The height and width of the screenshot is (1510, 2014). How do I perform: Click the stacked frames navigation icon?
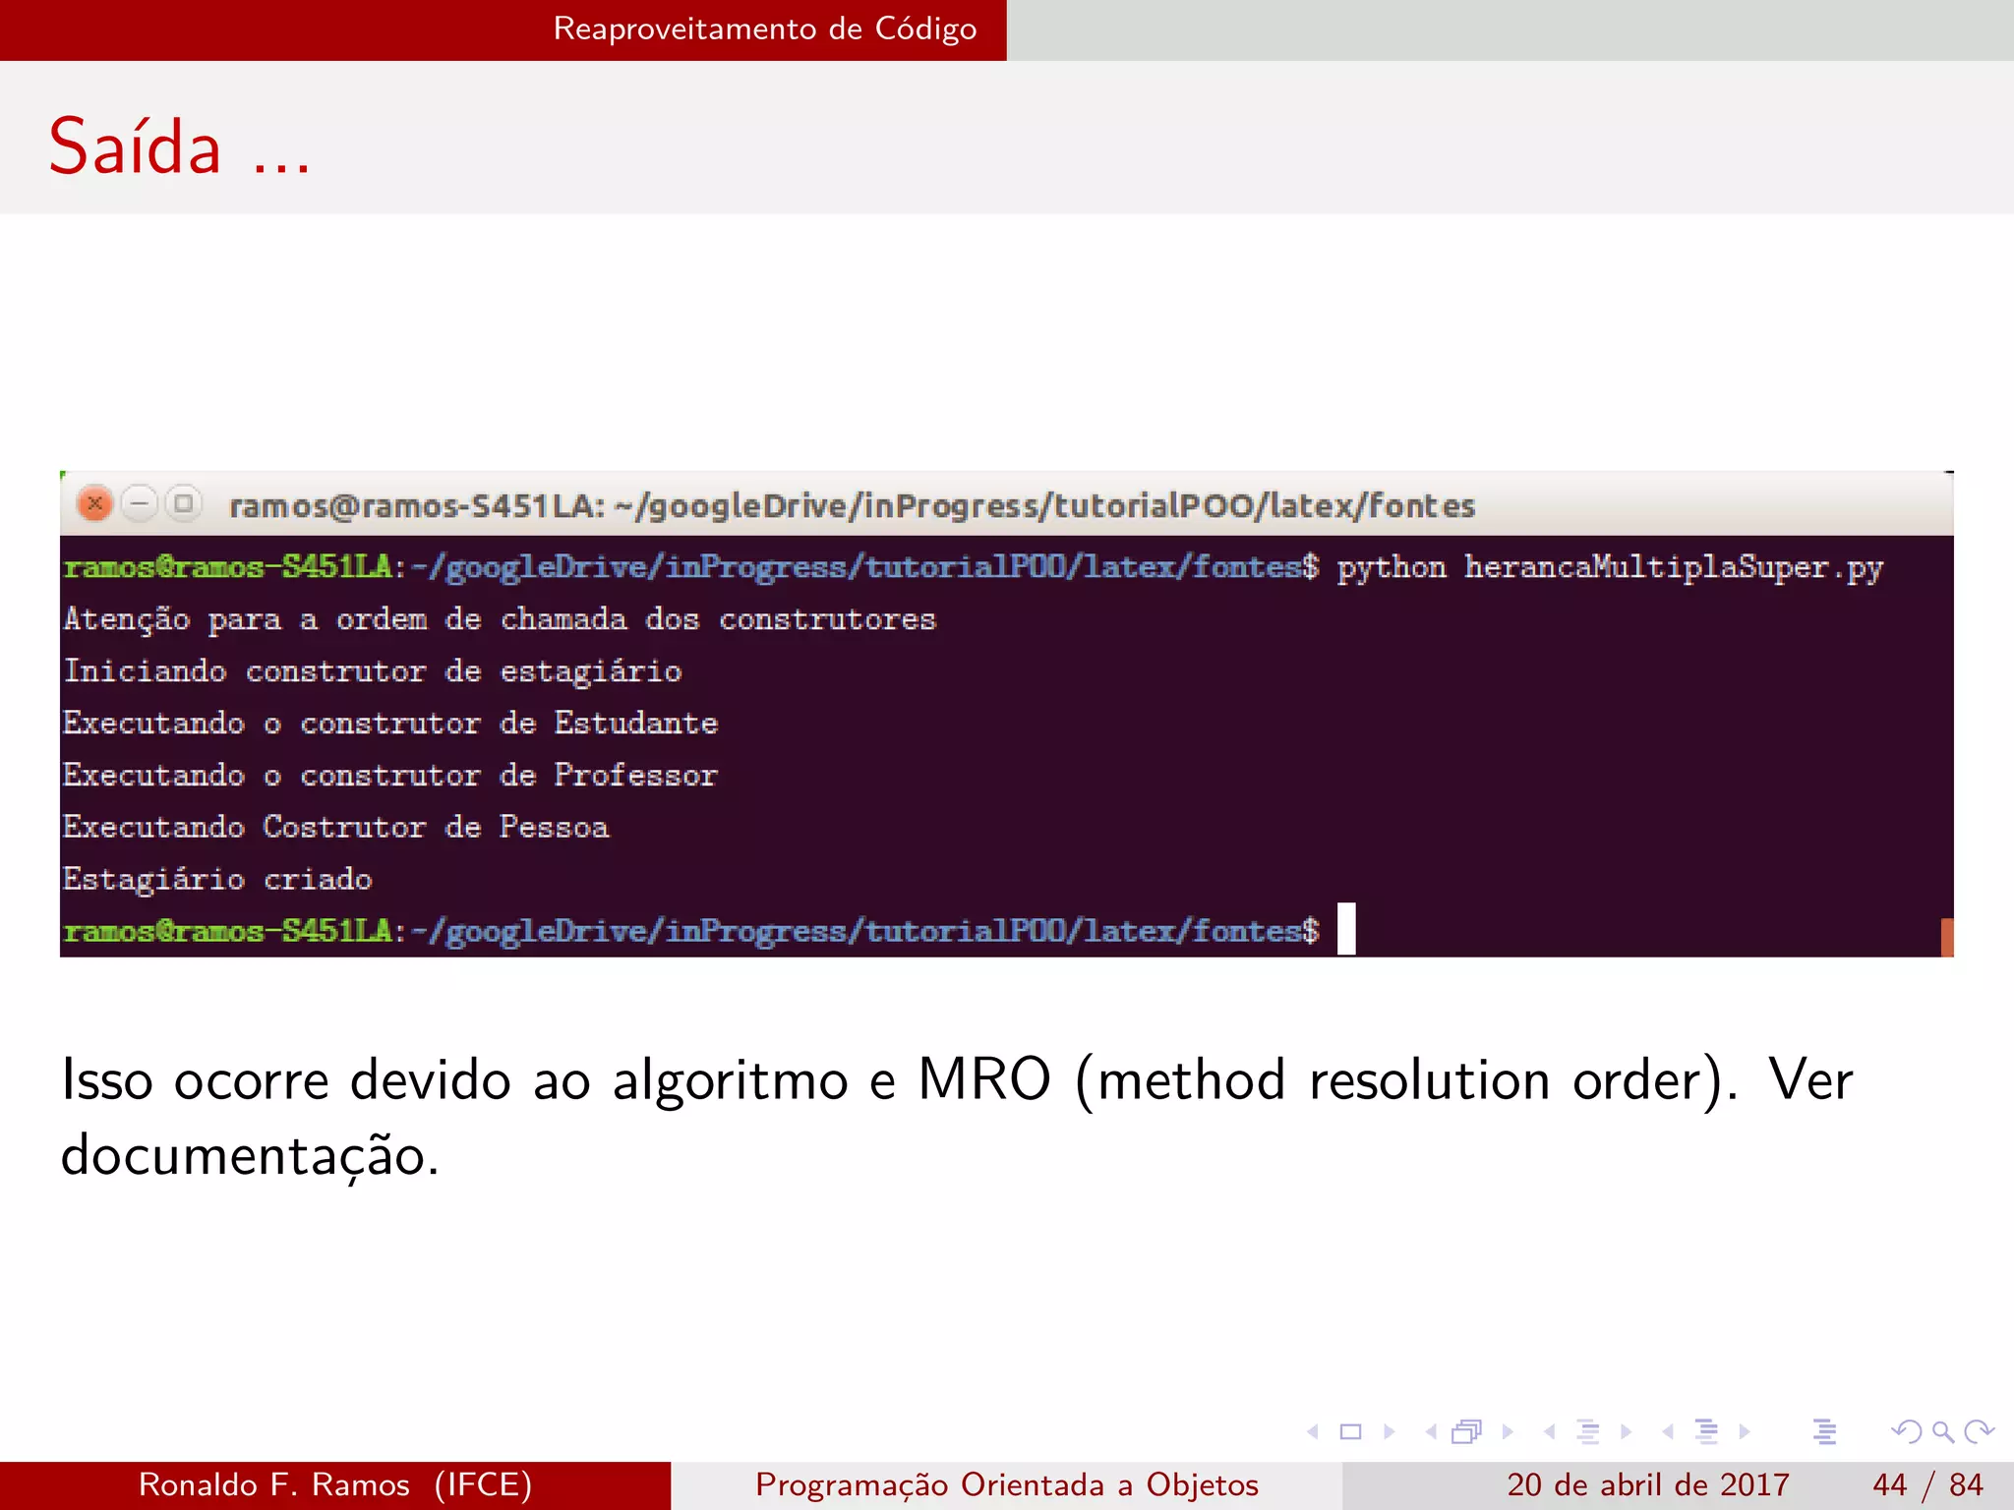[1466, 1431]
